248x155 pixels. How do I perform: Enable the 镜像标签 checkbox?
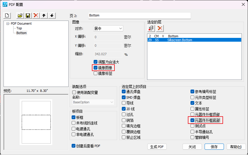coord(96,73)
